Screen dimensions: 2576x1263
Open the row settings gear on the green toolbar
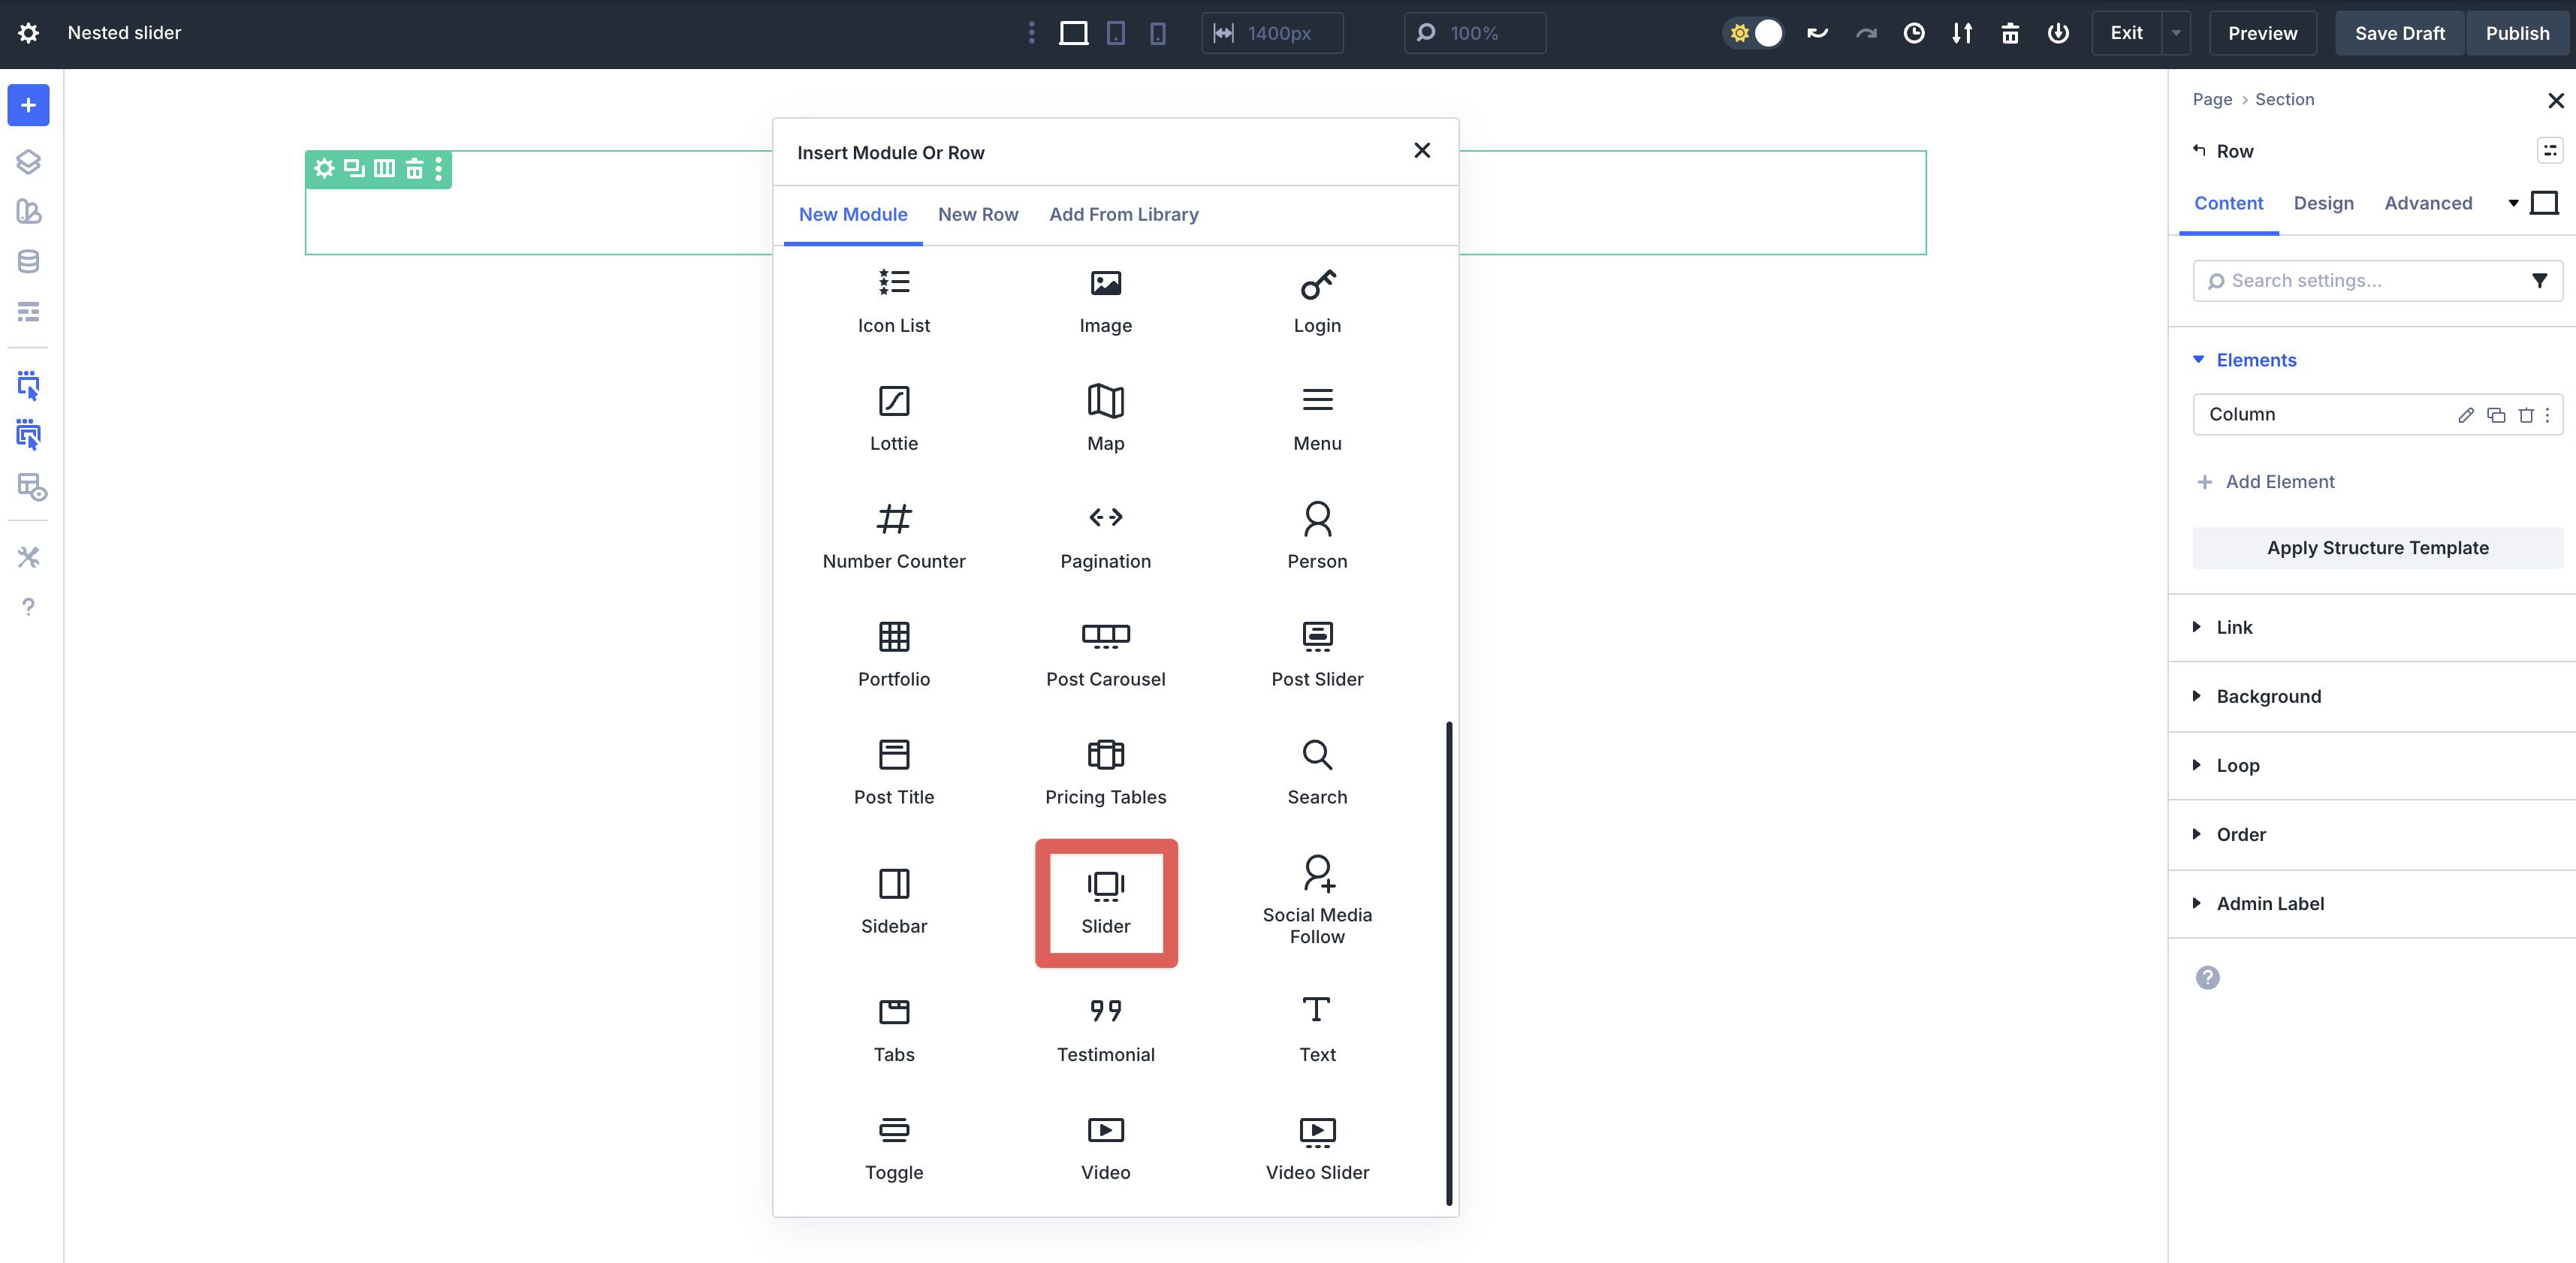[x=323, y=169]
